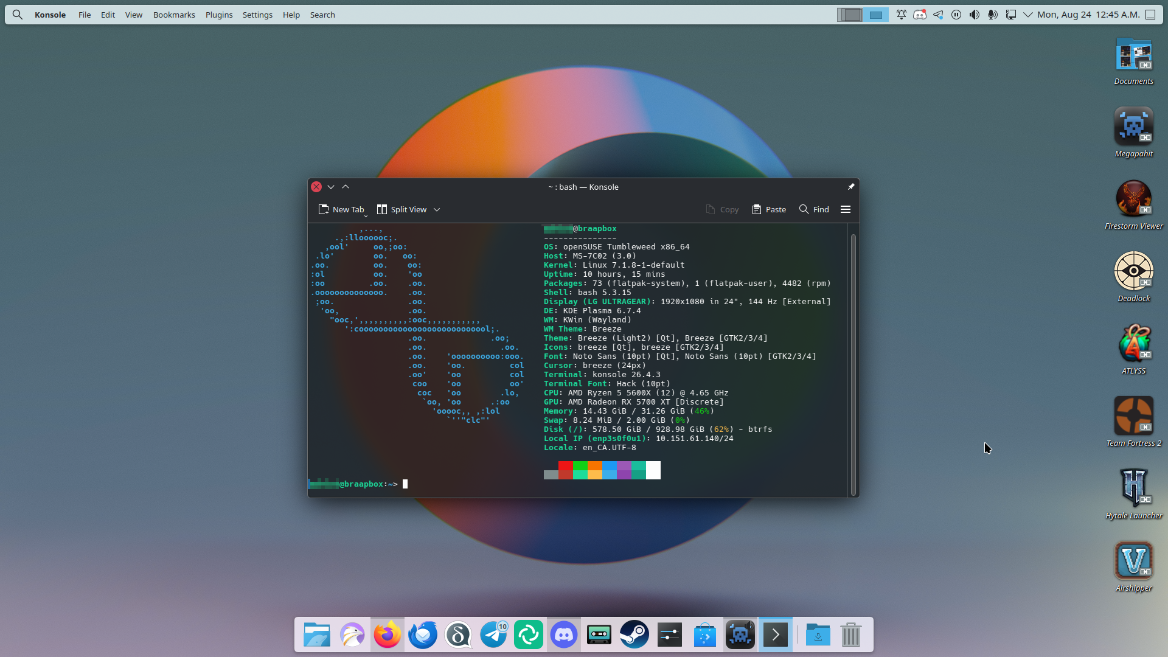1168x657 pixels.
Task: Open notifications bell in system tray
Action: [x=902, y=15]
